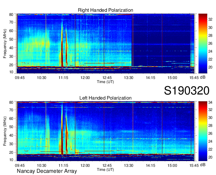Click the "Right Handed Polarization" plot title
The width and height of the screenshot is (216, 175).
click(105, 10)
